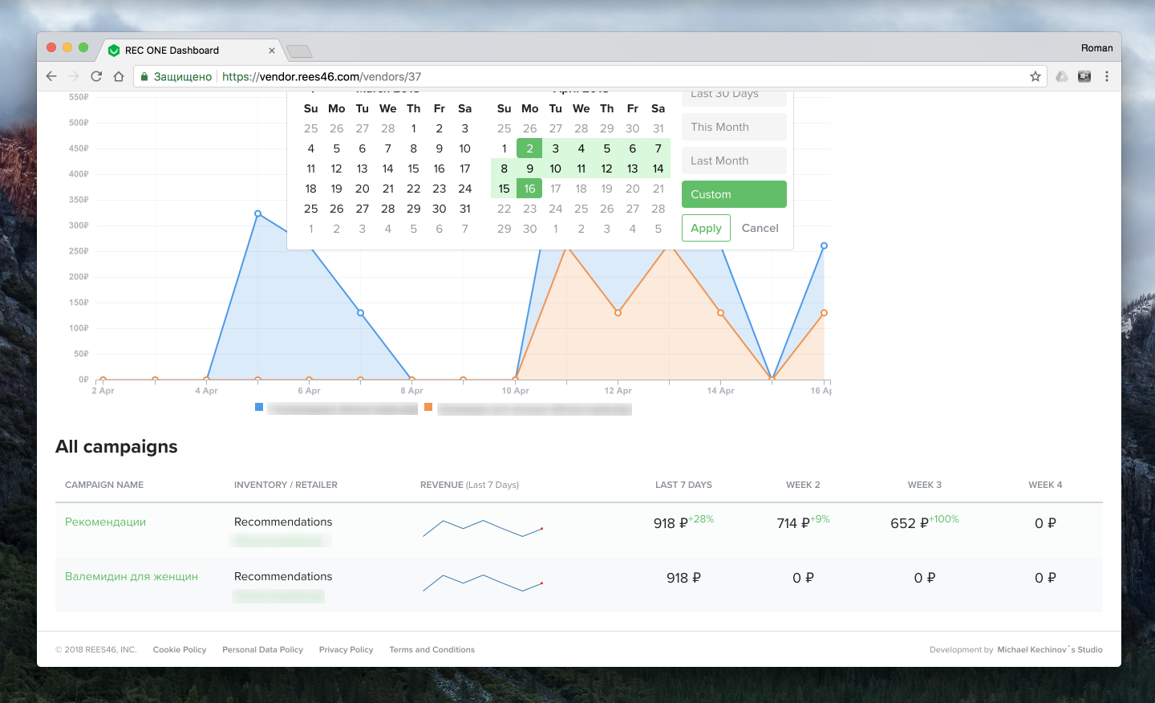Click the browser forward arrow
Screen dimensions: 1155x703
(74, 76)
